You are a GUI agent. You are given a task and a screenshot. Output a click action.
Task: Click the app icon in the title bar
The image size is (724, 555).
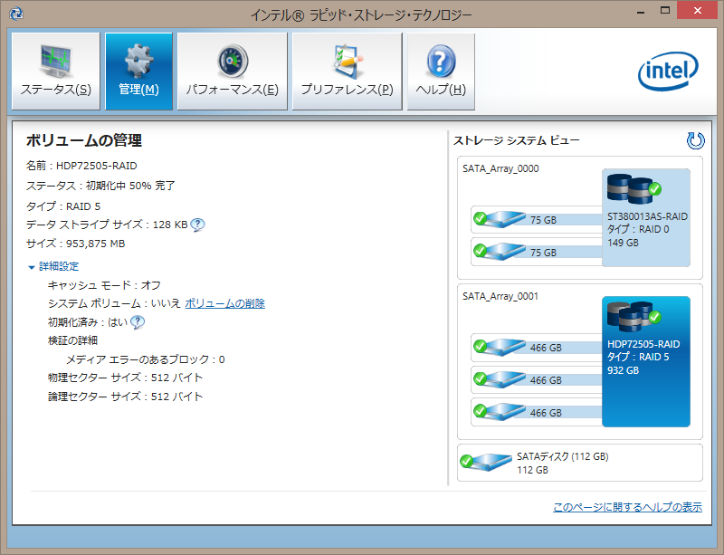click(x=14, y=14)
